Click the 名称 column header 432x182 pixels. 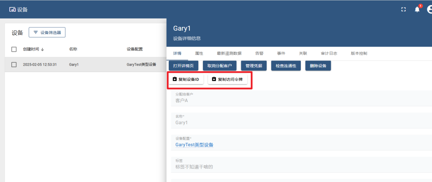tap(73, 50)
